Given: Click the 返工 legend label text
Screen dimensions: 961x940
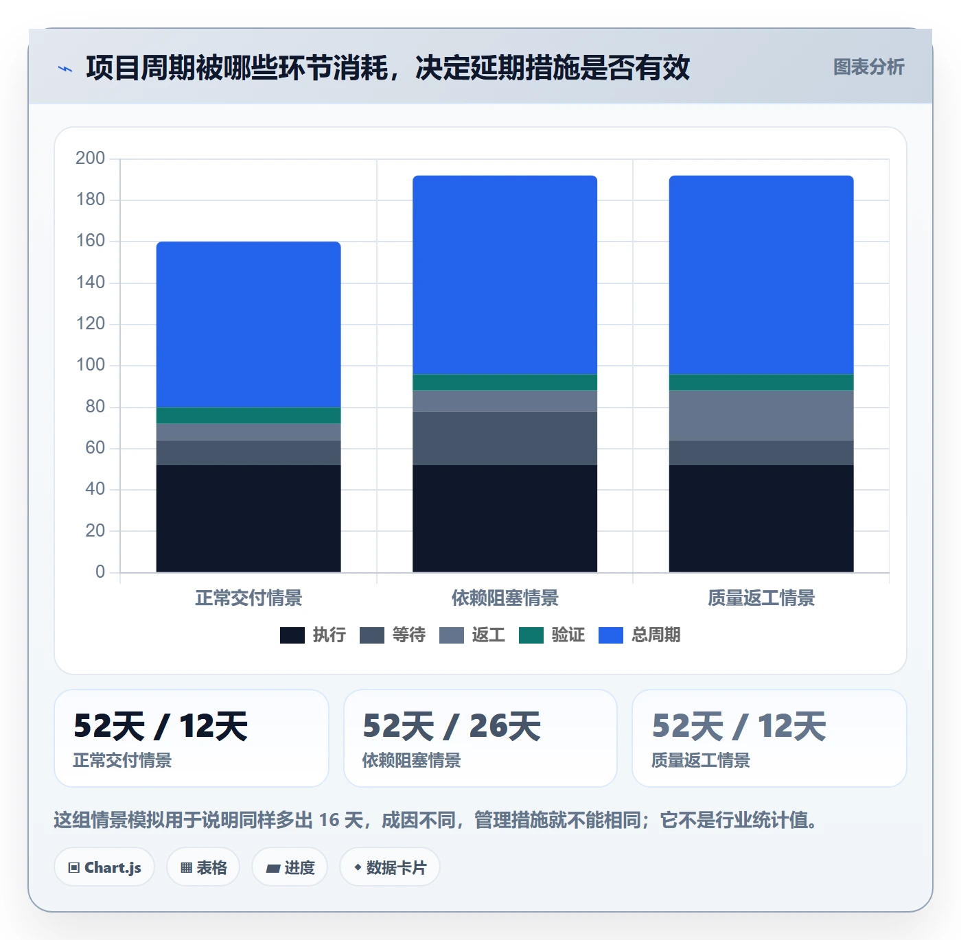Looking at the screenshot, I should tap(489, 635).
